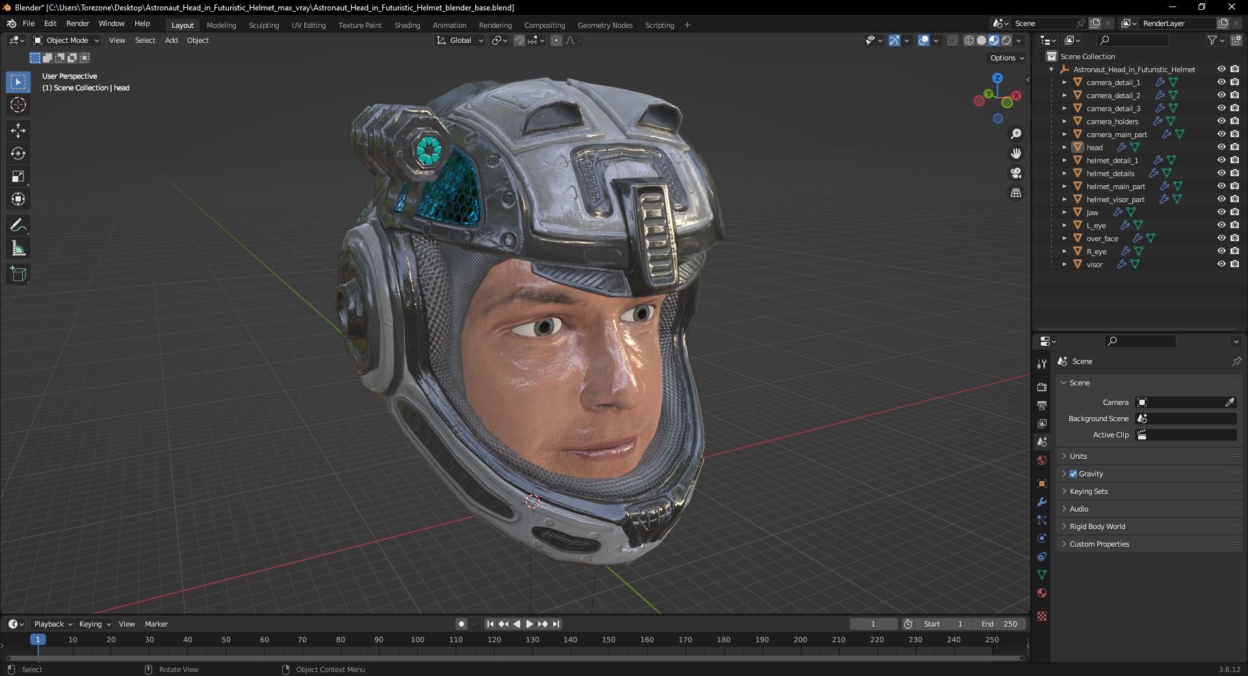Activate the Move tool
Image resolution: width=1248 pixels, height=676 pixels.
pos(18,131)
